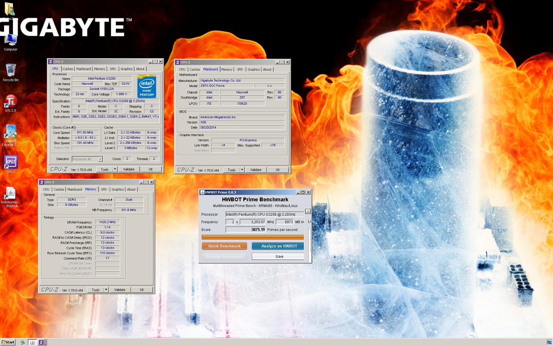
Task: Click the Quick Benchmark button
Action: pyautogui.click(x=224, y=246)
